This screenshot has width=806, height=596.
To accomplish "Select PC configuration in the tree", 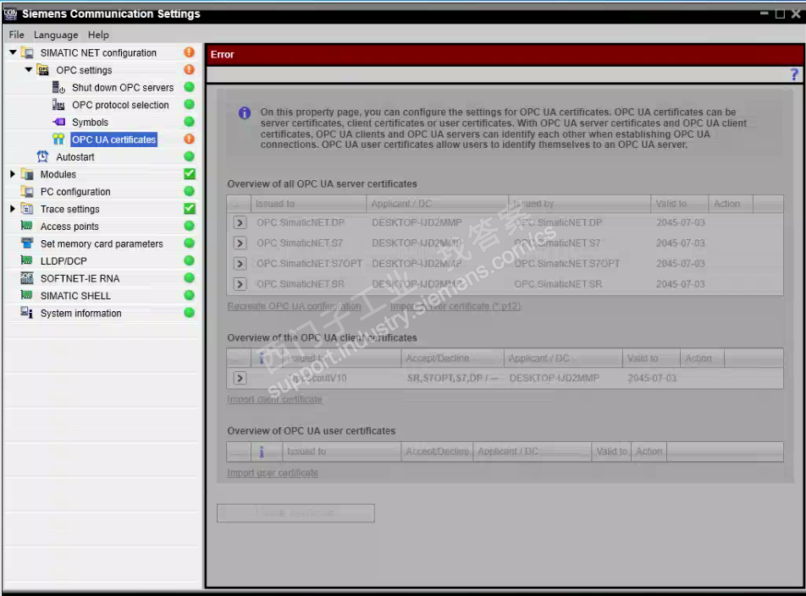I will pos(75,192).
